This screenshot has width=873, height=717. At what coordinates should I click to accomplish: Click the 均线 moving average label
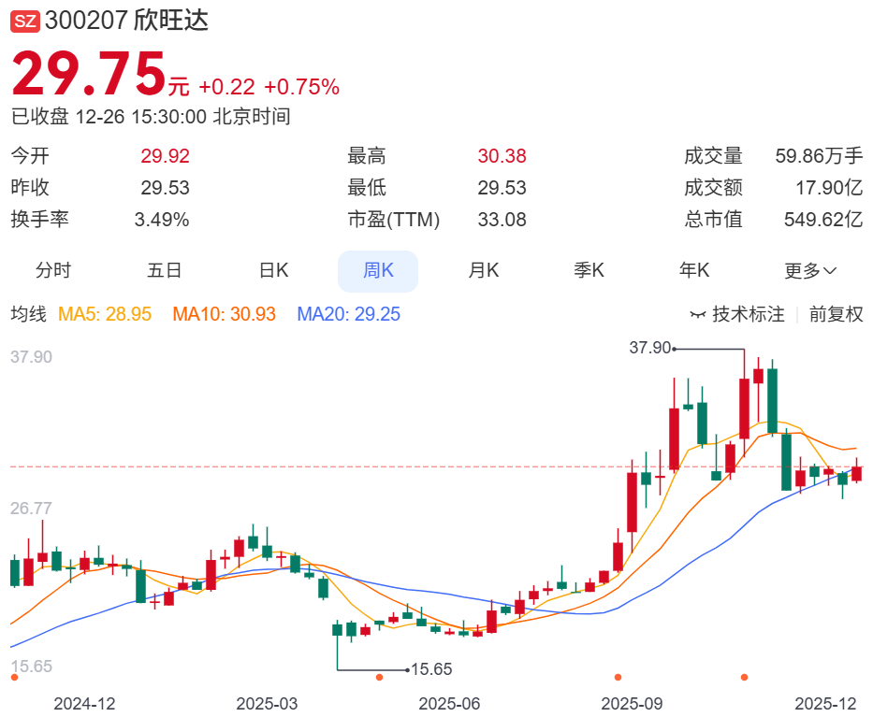click(27, 314)
